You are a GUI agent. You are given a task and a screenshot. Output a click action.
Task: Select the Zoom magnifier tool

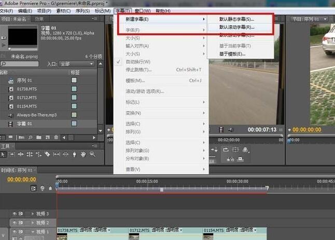[92, 154]
